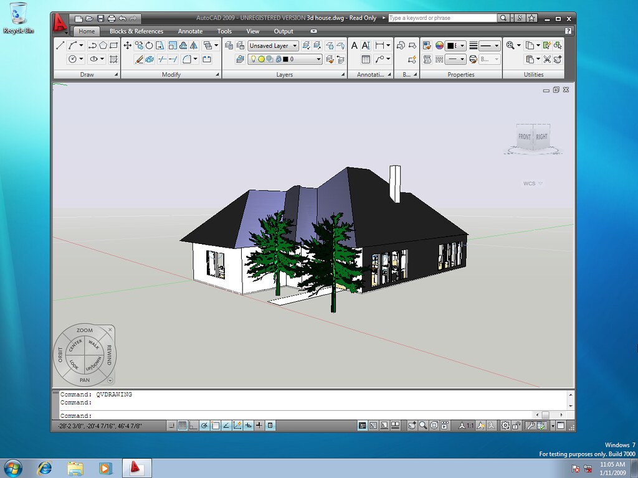Expand the Circle tool dropdown arrow

[82, 59]
